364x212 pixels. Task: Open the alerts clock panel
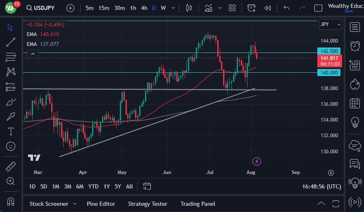point(354,46)
